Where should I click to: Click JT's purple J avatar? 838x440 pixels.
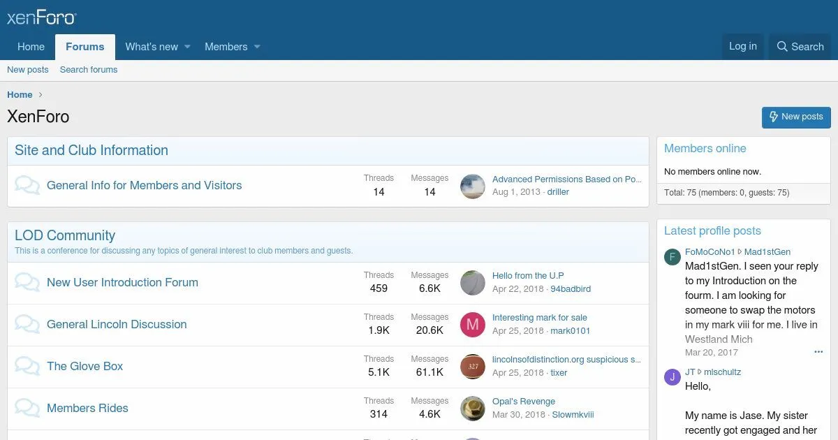coord(672,377)
